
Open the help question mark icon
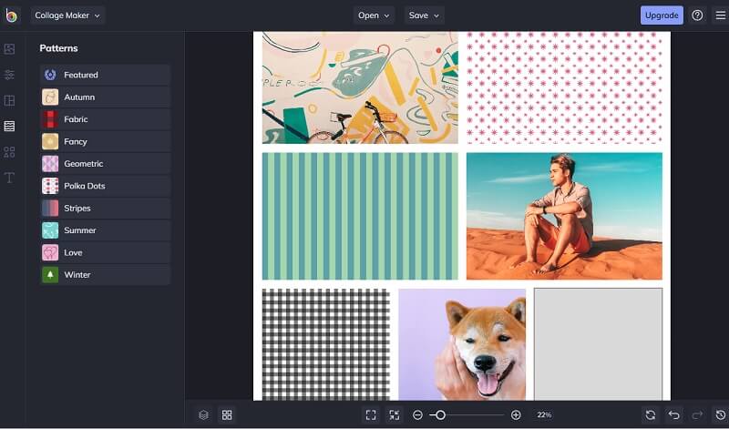tap(697, 15)
